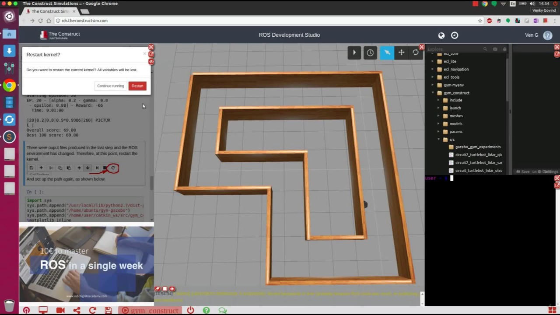The width and height of the screenshot is (560, 315).
Task: Expand the gym-myenv folder
Action: (x=433, y=85)
